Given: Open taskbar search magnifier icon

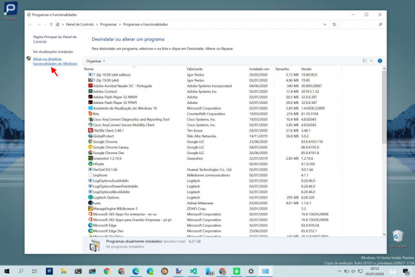Looking at the screenshot, I should click(20, 271).
